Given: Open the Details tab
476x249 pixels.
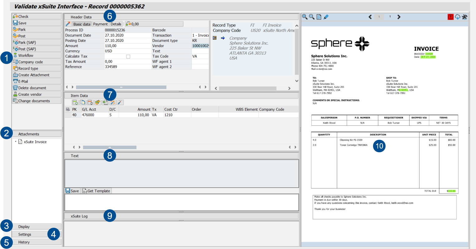Looking at the screenshot, I should pyautogui.click(x=116, y=24).
